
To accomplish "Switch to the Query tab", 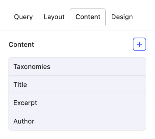I will pyautogui.click(x=23, y=17).
